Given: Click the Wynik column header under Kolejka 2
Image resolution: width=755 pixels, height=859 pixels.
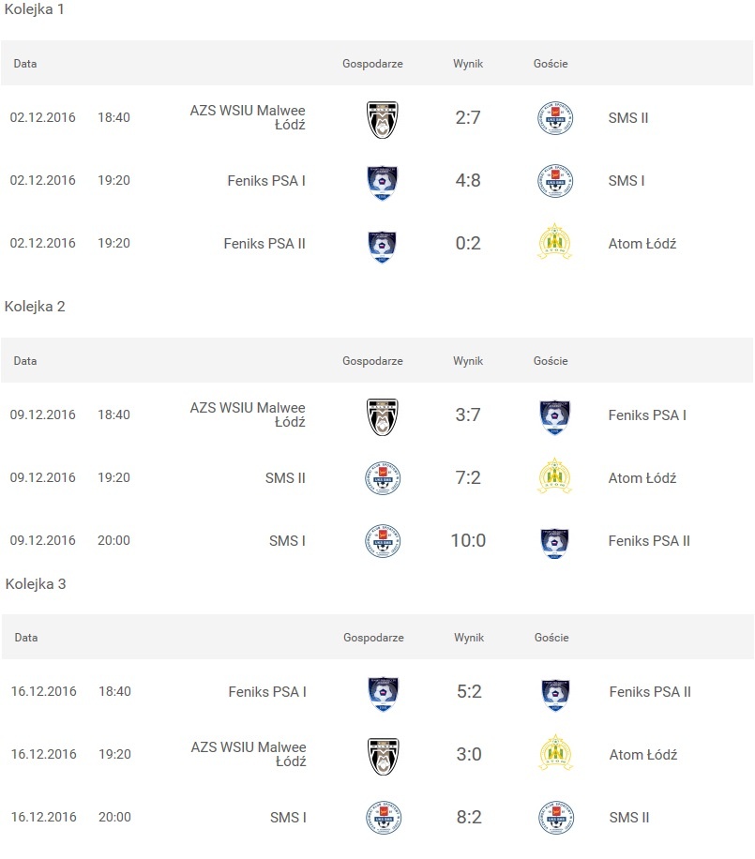Looking at the screenshot, I should click(x=467, y=361).
